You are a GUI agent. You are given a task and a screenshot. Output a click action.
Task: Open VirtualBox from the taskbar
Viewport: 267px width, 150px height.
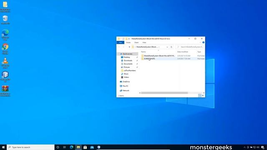point(99,147)
